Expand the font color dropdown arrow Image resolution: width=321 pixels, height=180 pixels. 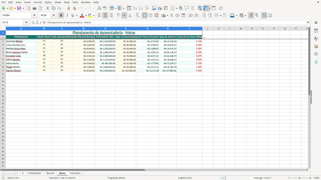(x=86, y=15)
